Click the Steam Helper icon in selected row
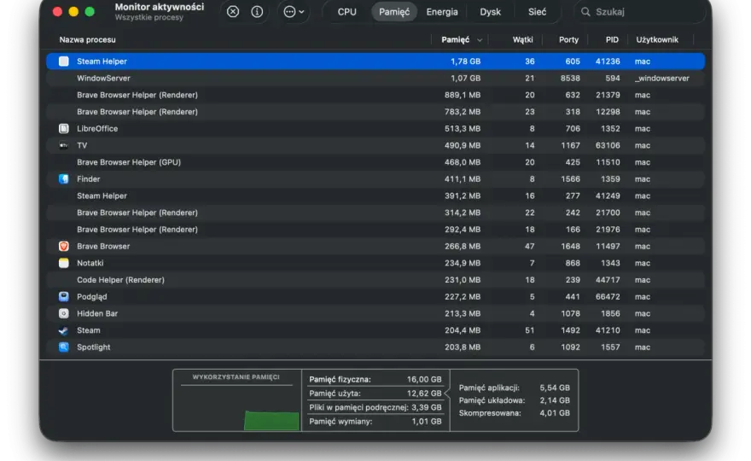 point(64,61)
